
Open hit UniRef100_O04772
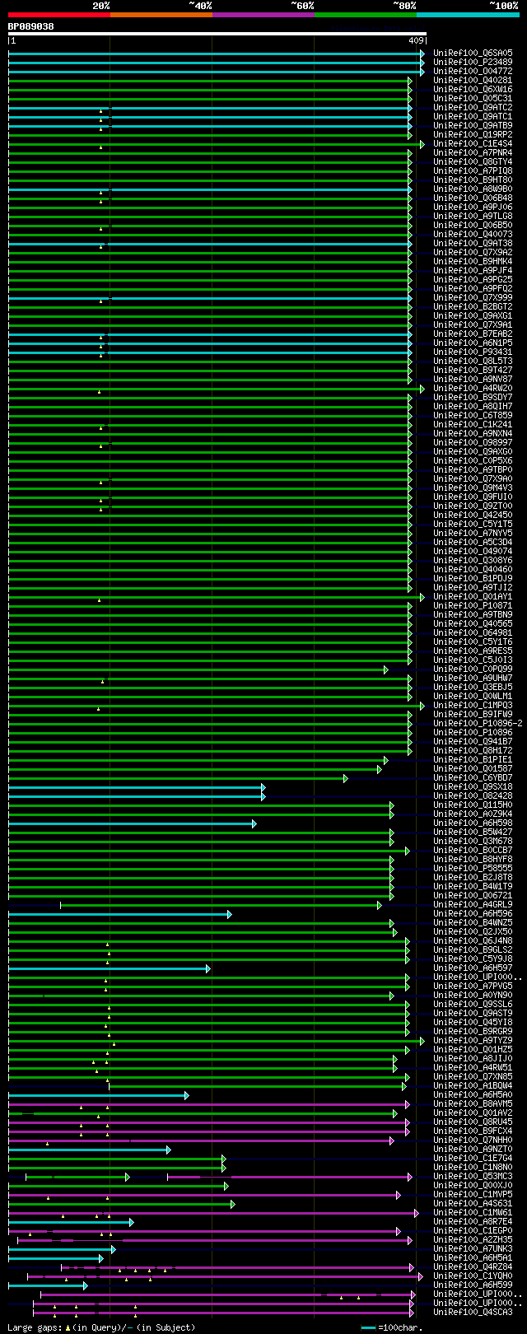(x=473, y=72)
